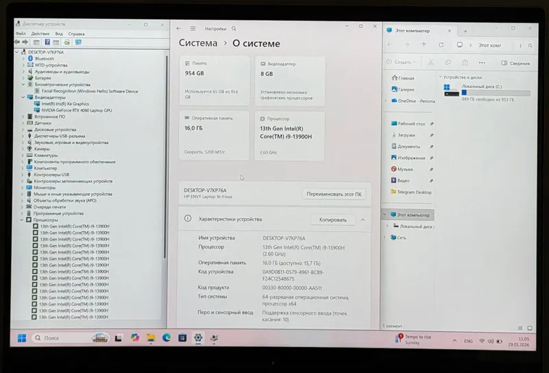Click the taskbar Поиск search box
The width and height of the screenshot is (549, 373).
coord(71,338)
